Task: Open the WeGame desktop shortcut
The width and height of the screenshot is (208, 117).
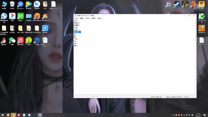Action: 185,5
